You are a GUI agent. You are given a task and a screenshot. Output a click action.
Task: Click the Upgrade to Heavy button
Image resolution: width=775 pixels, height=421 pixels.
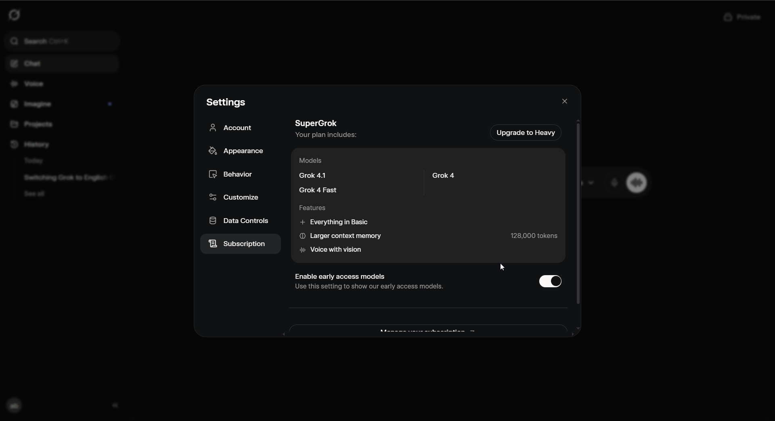coord(525,133)
